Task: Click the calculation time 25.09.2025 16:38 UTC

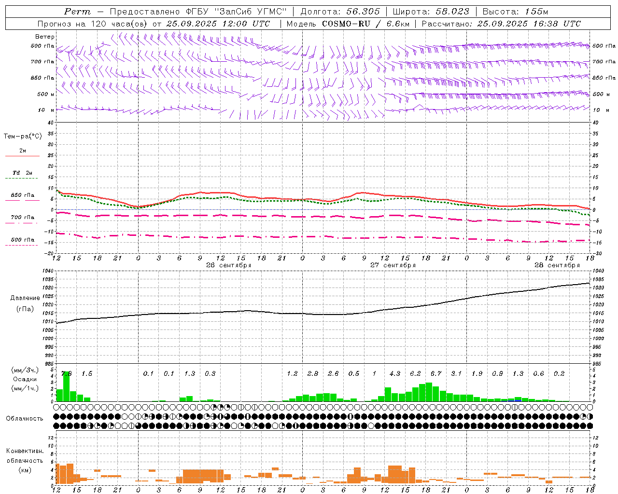Action: pyautogui.click(x=529, y=23)
